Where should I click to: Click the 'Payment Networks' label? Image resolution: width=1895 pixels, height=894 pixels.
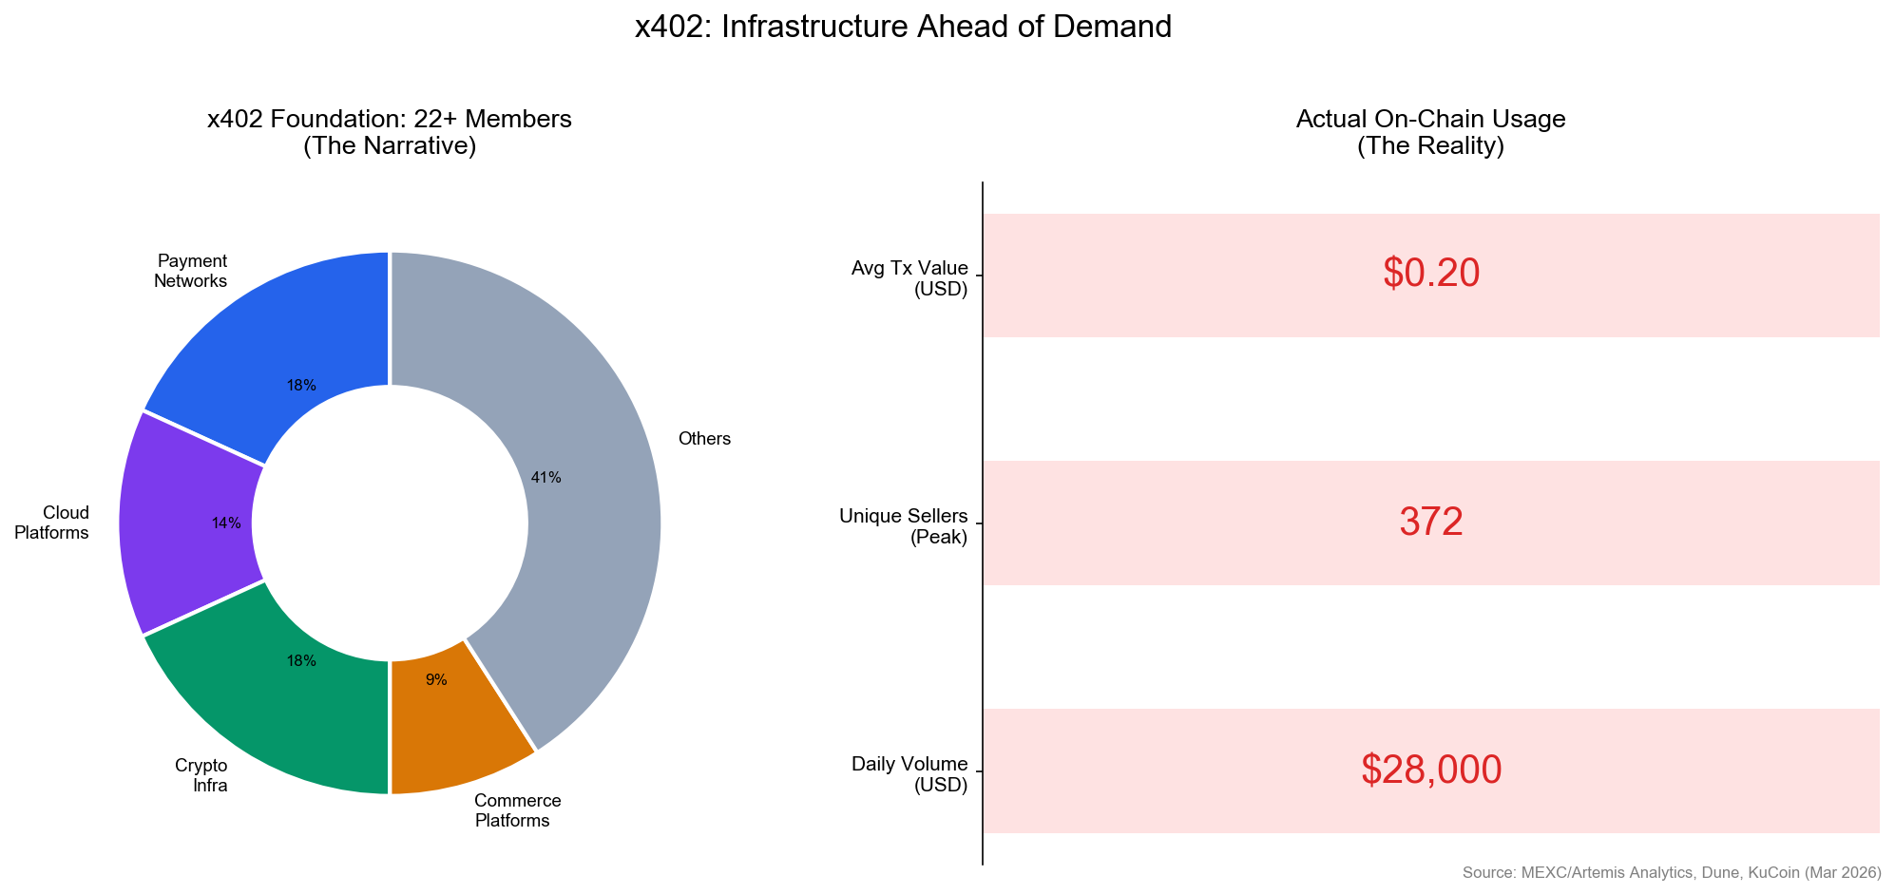click(x=191, y=271)
